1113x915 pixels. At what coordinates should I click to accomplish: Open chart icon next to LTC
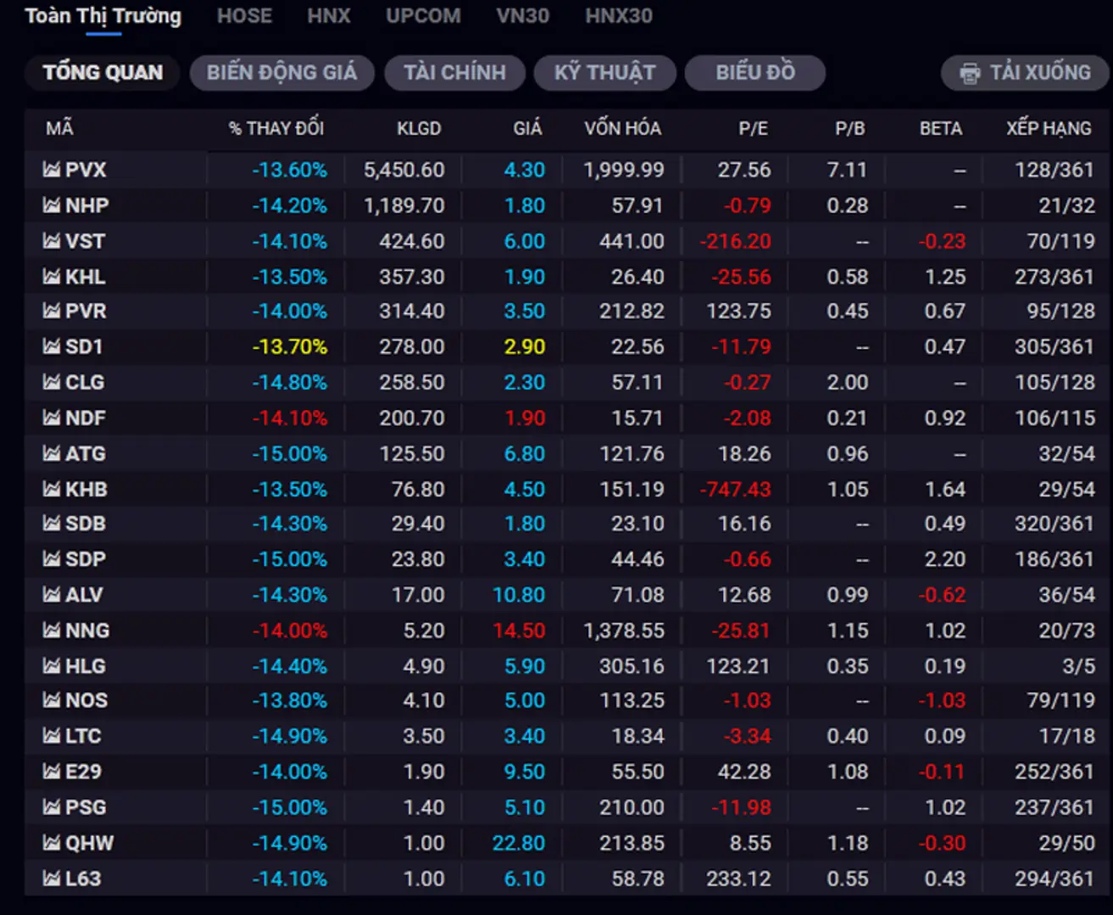point(52,736)
